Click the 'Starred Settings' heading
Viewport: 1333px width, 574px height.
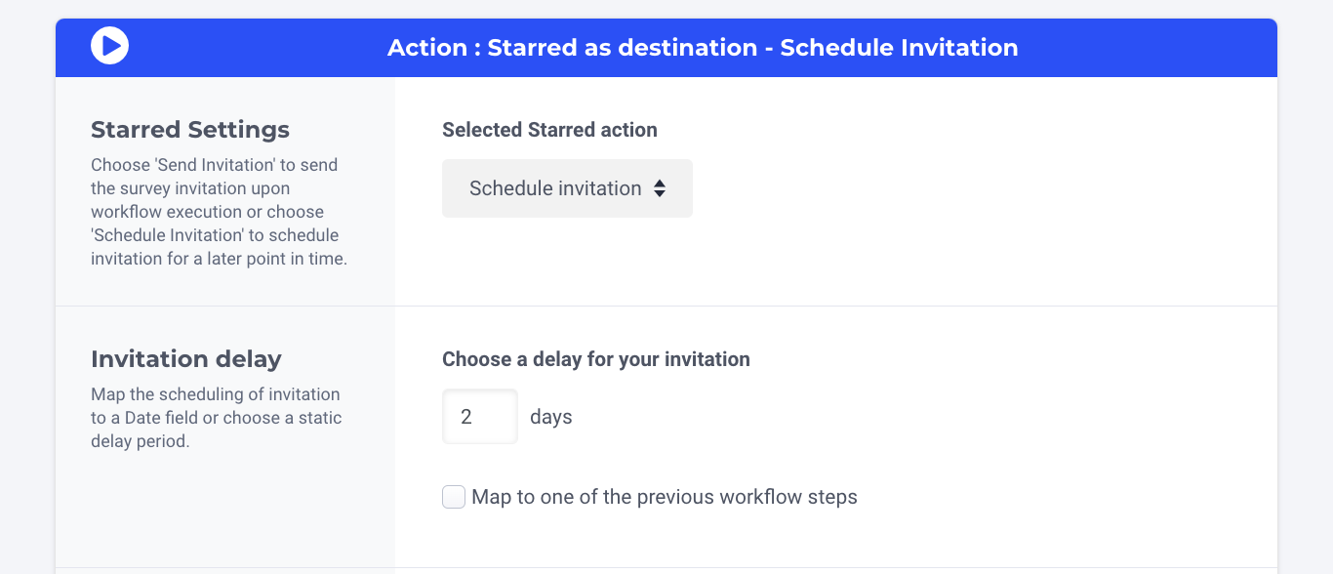[190, 130]
